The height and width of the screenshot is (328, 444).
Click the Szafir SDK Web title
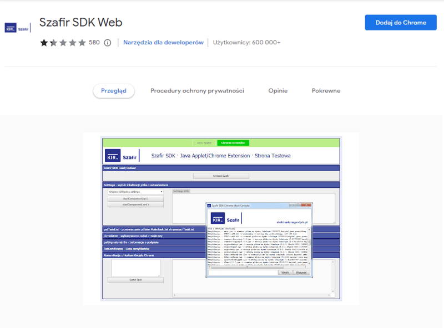pyautogui.click(x=80, y=22)
